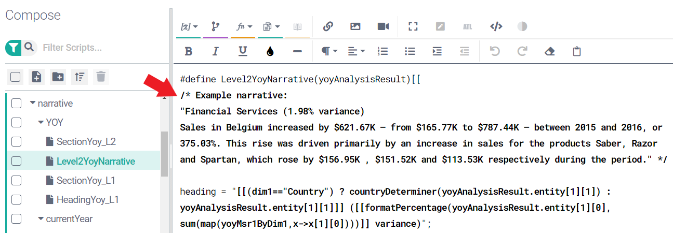Check the SectionYoy_L1 checkbox
The width and height of the screenshot is (673, 233).
pos(17,180)
